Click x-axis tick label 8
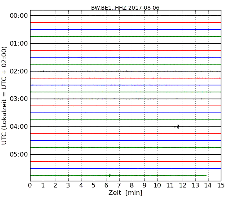 [x=132, y=186]
